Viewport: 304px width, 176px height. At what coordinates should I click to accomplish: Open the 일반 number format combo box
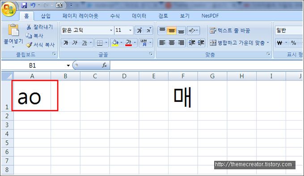289,30
